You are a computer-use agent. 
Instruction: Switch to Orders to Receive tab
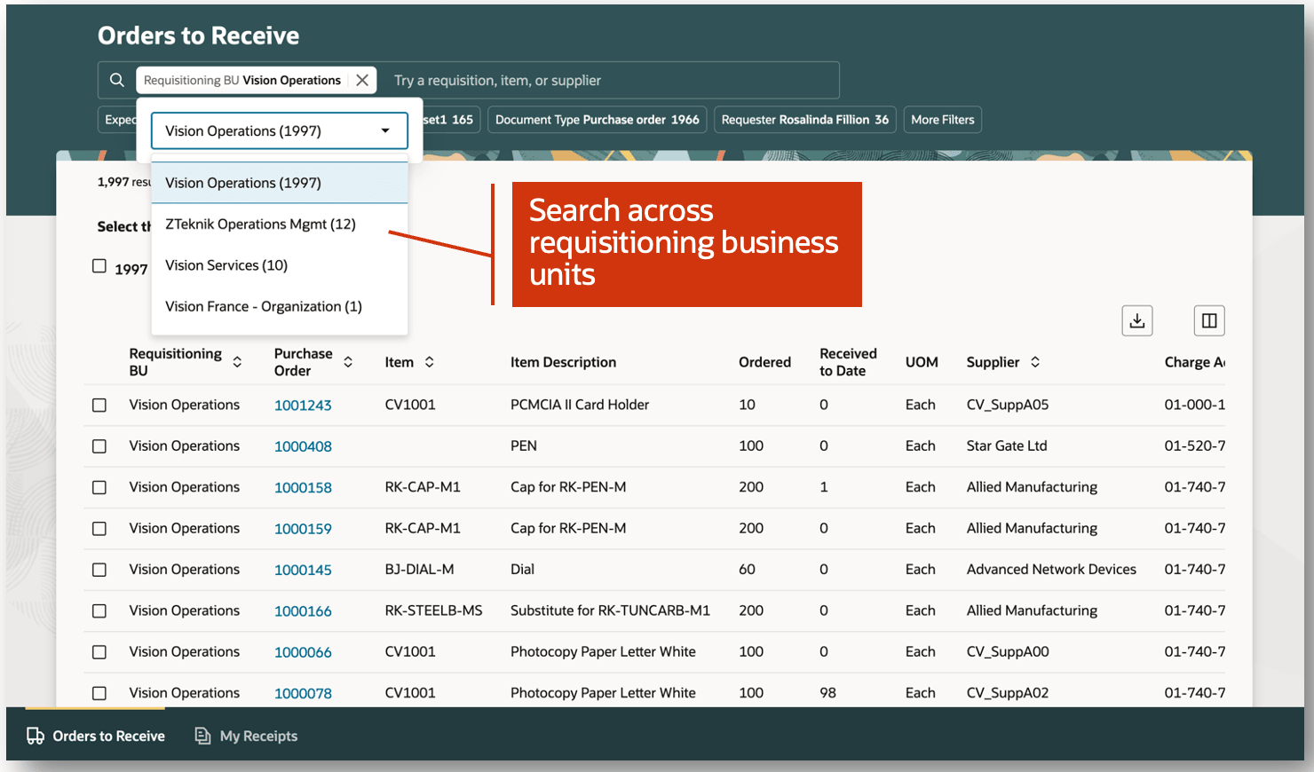[x=96, y=736]
